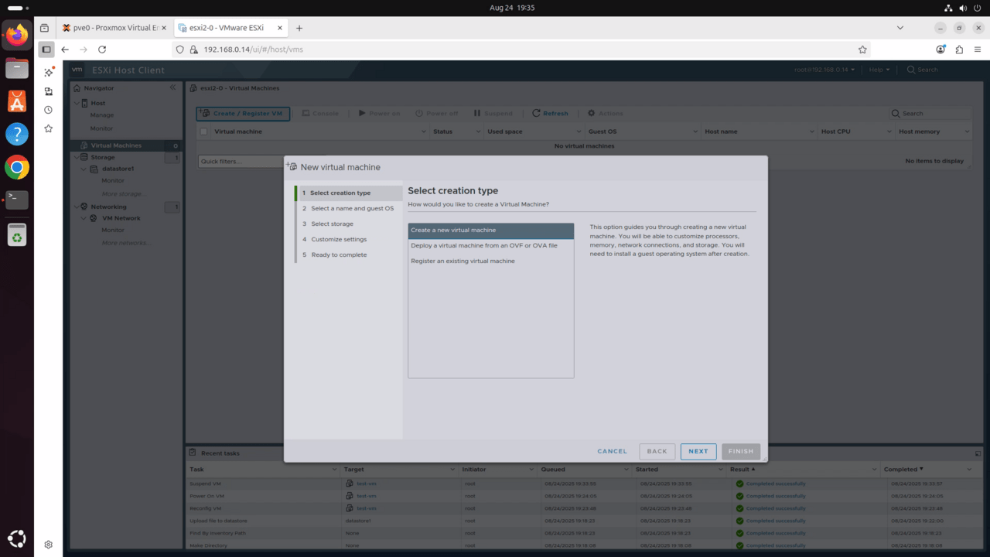Viewport: 990px width, 557px height.
Task: Open the Virtual machine column dropdown
Action: pyautogui.click(x=423, y=132)
